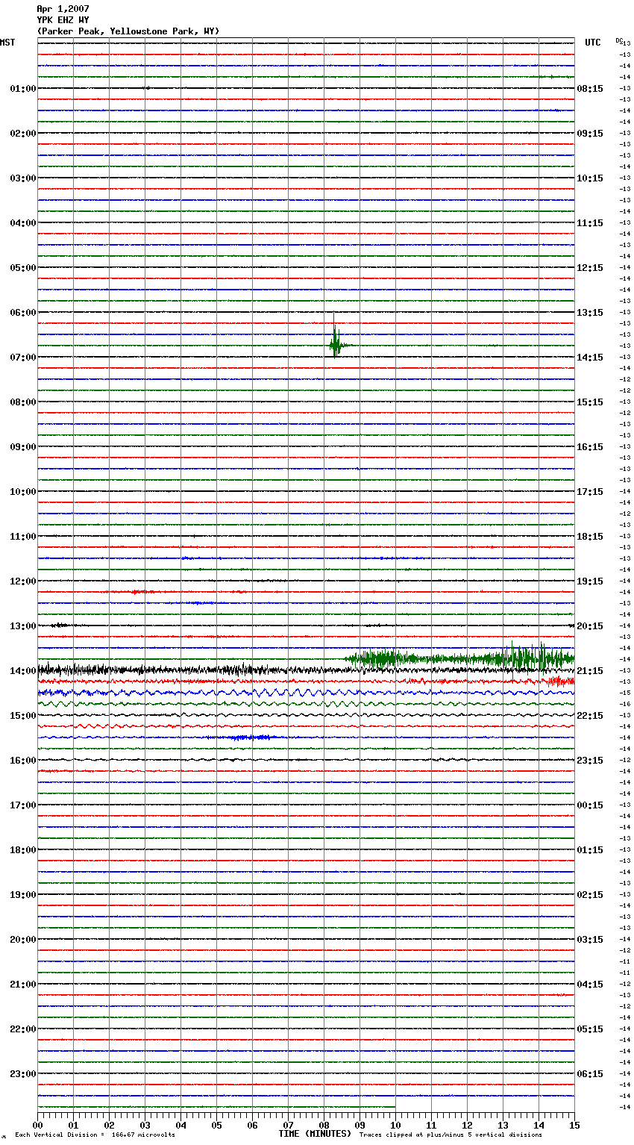This screenshot has height=1145, width=634.
Task: Click the 23:15 UTC time label
Action: pyautogui.click(x=590, y=761)
